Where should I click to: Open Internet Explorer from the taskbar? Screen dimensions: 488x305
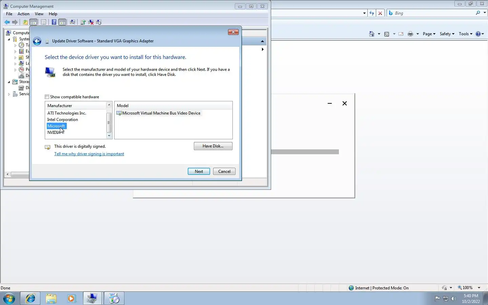pos(30,299)
